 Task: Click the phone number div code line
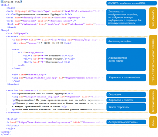click(x=42, y=43)
